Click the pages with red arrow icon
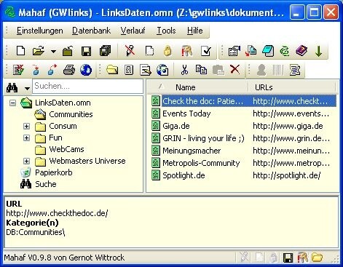This screenshot has width=343, height=267. click(251, 51)
